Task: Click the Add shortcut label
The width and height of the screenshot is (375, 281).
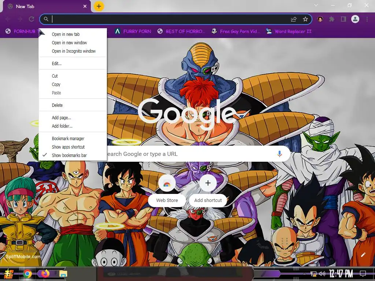Action: pos(208,200)
